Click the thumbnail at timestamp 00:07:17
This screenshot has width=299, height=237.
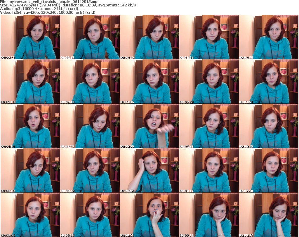[209, 170]
